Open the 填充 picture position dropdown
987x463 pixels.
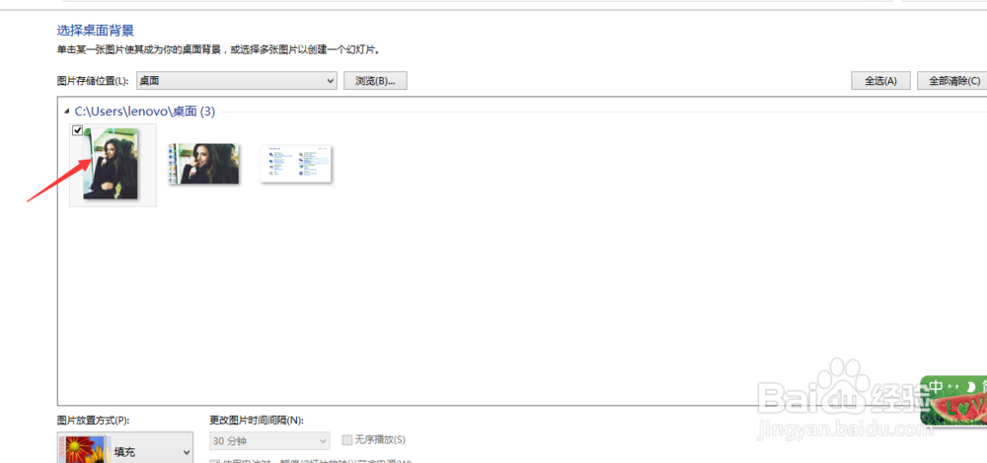tap(125, 447)
